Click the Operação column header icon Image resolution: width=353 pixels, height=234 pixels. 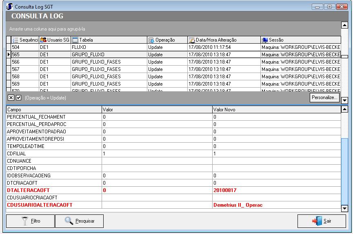[151, 40]
